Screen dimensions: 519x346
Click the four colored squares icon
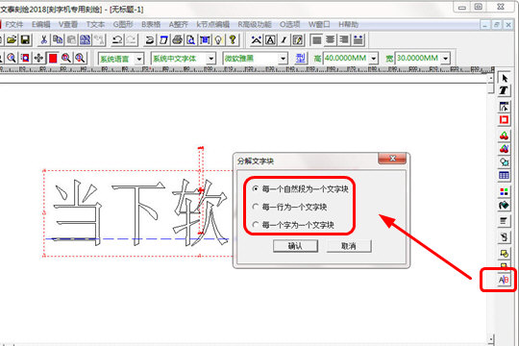(x=505, y=191)
